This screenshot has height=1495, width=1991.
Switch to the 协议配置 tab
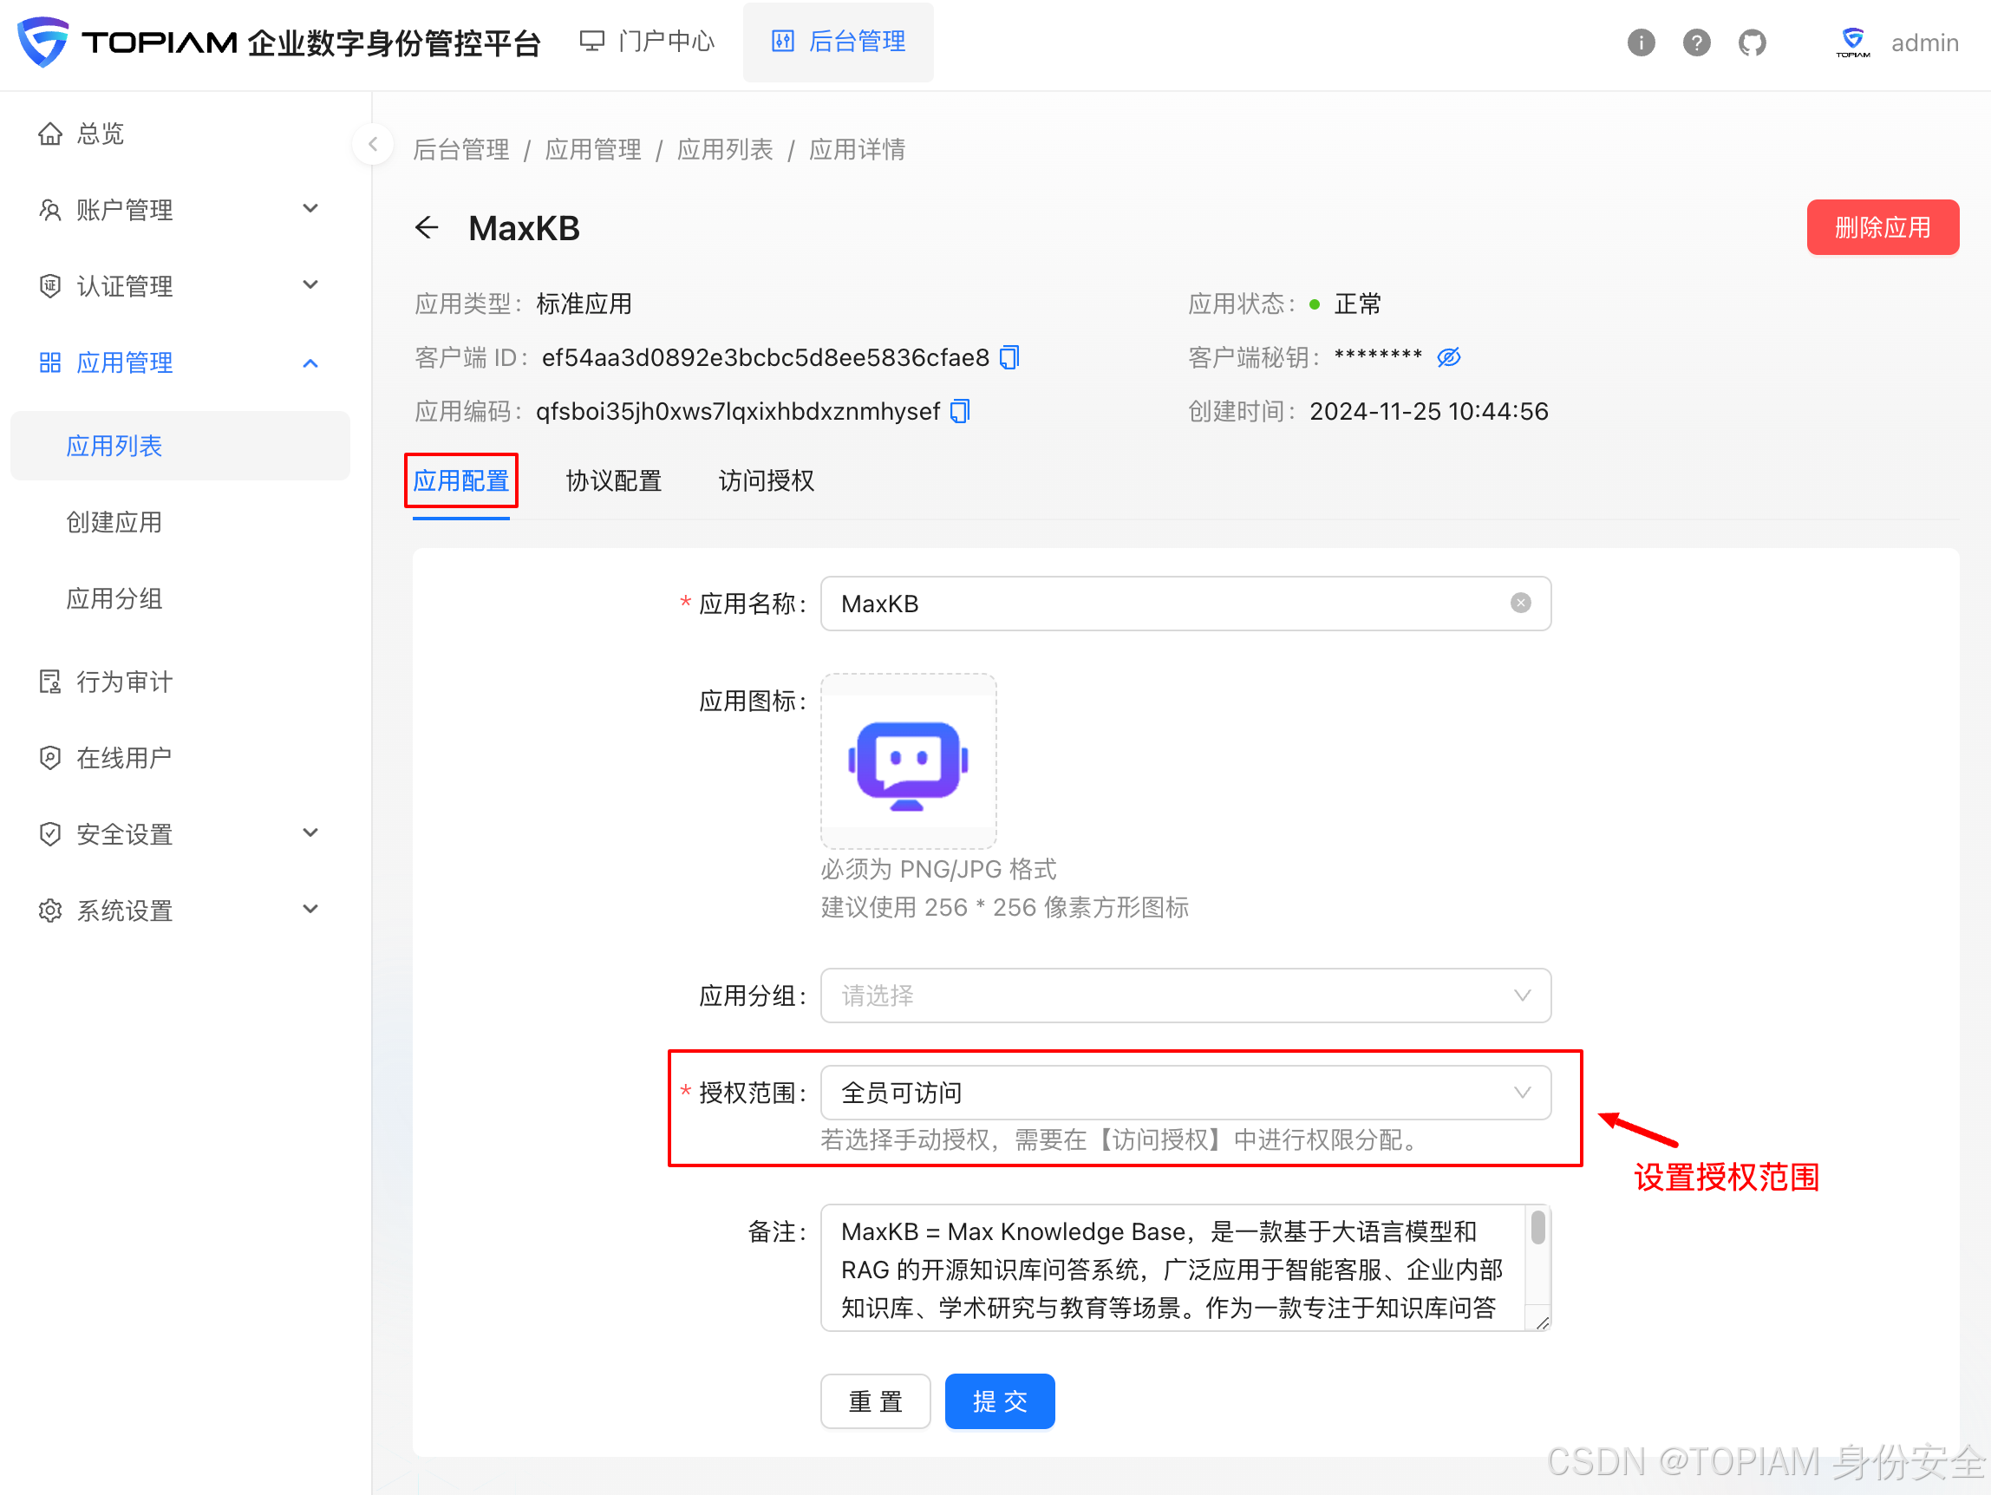[614, 480]
